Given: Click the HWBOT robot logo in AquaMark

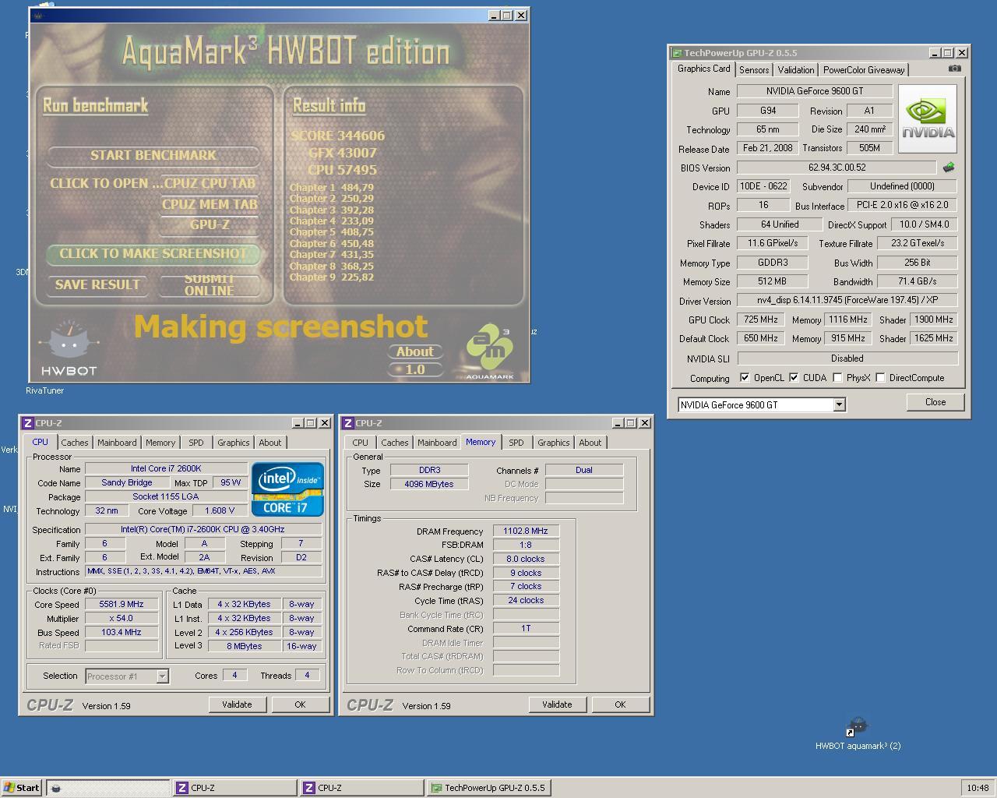Looking at the screenshot, I should coord(69,349).
